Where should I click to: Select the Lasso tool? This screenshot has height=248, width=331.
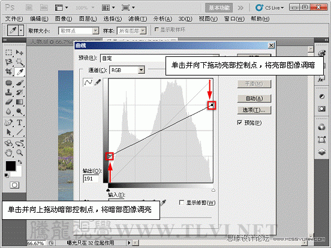click(x=8, y=62)
